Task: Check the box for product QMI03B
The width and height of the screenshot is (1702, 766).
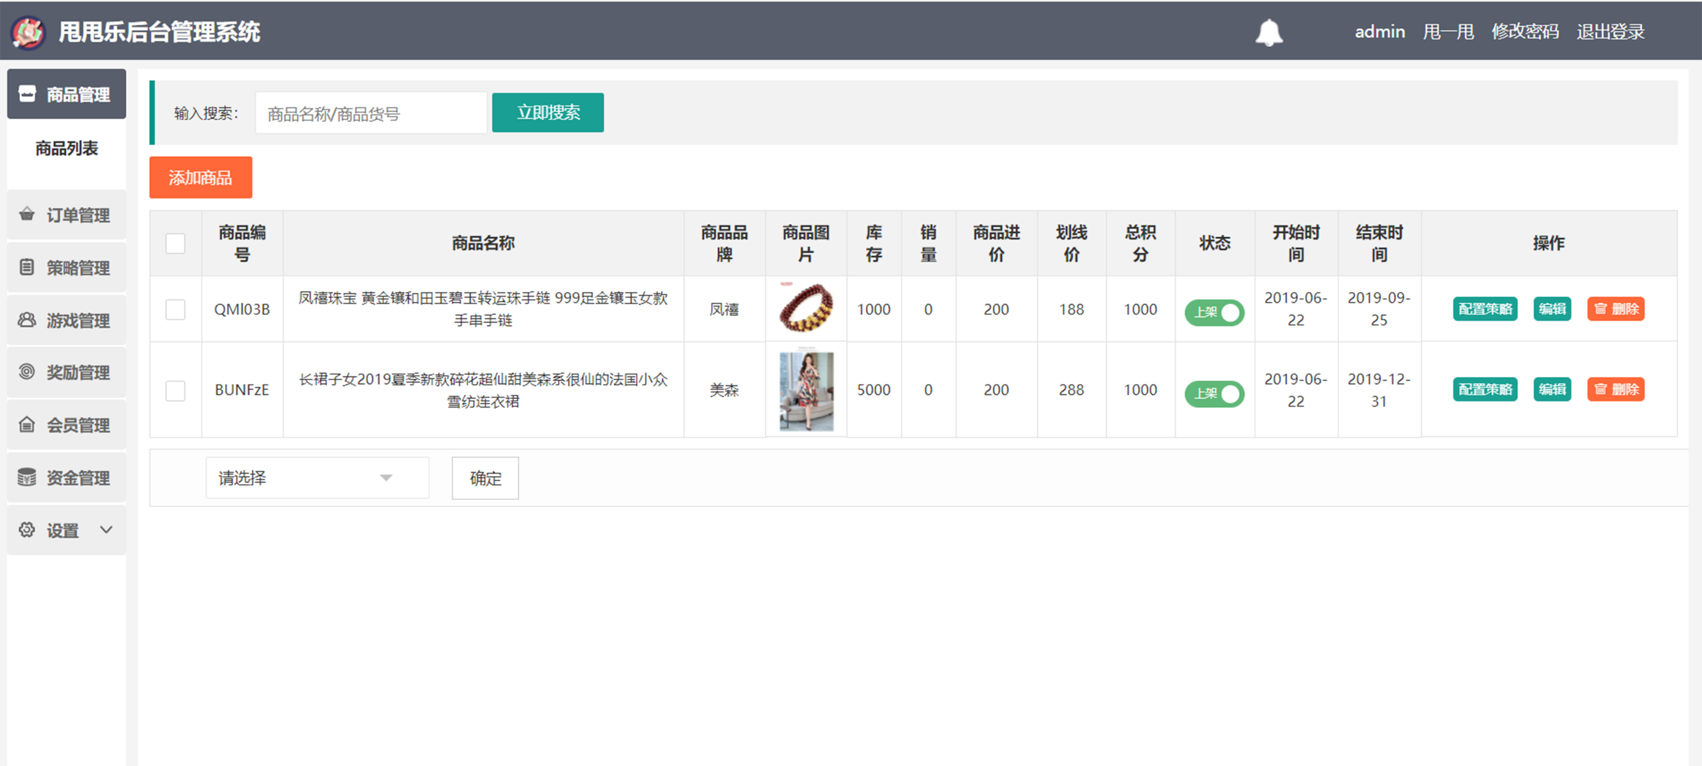Action: click(x=175, y=309)
